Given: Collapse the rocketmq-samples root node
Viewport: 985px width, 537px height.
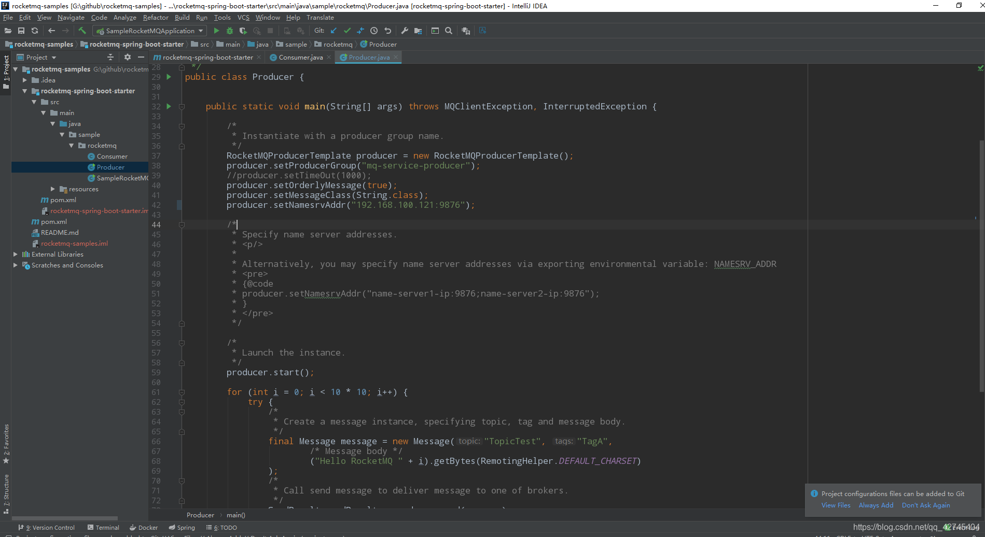Looking at the screenshot, I should coord(16,69).
